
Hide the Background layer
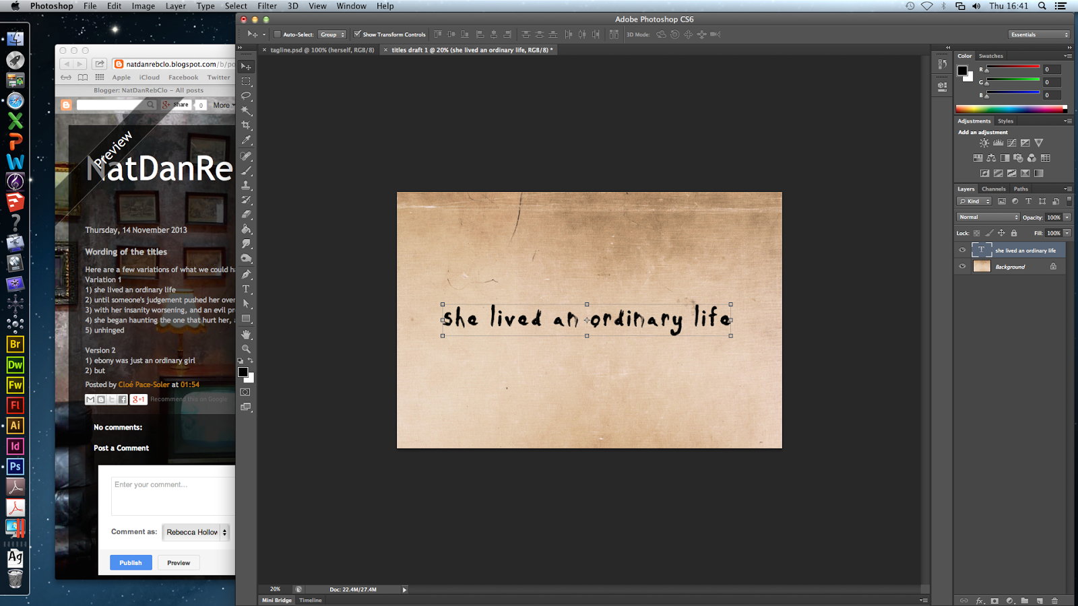(963, 266)
